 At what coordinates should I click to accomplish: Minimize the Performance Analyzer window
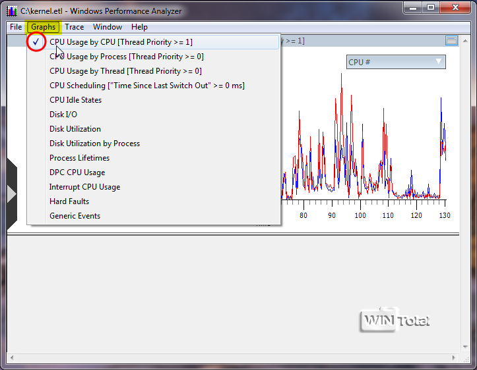413,8
